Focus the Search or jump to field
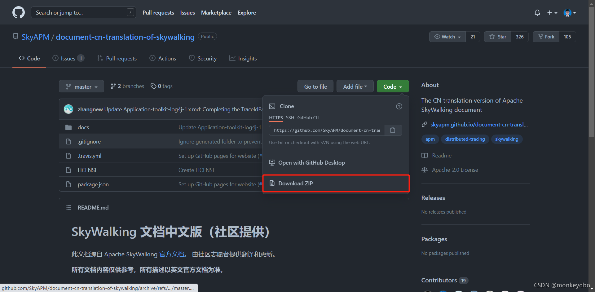The image size is (595, 292). pyautogui.click(x=84, y=12)
